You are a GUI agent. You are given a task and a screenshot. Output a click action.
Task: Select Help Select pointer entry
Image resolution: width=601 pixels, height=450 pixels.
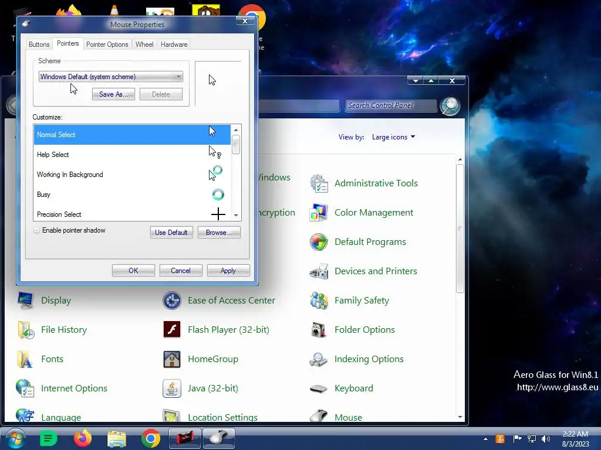pyautogui.click(x=132, y=155)
